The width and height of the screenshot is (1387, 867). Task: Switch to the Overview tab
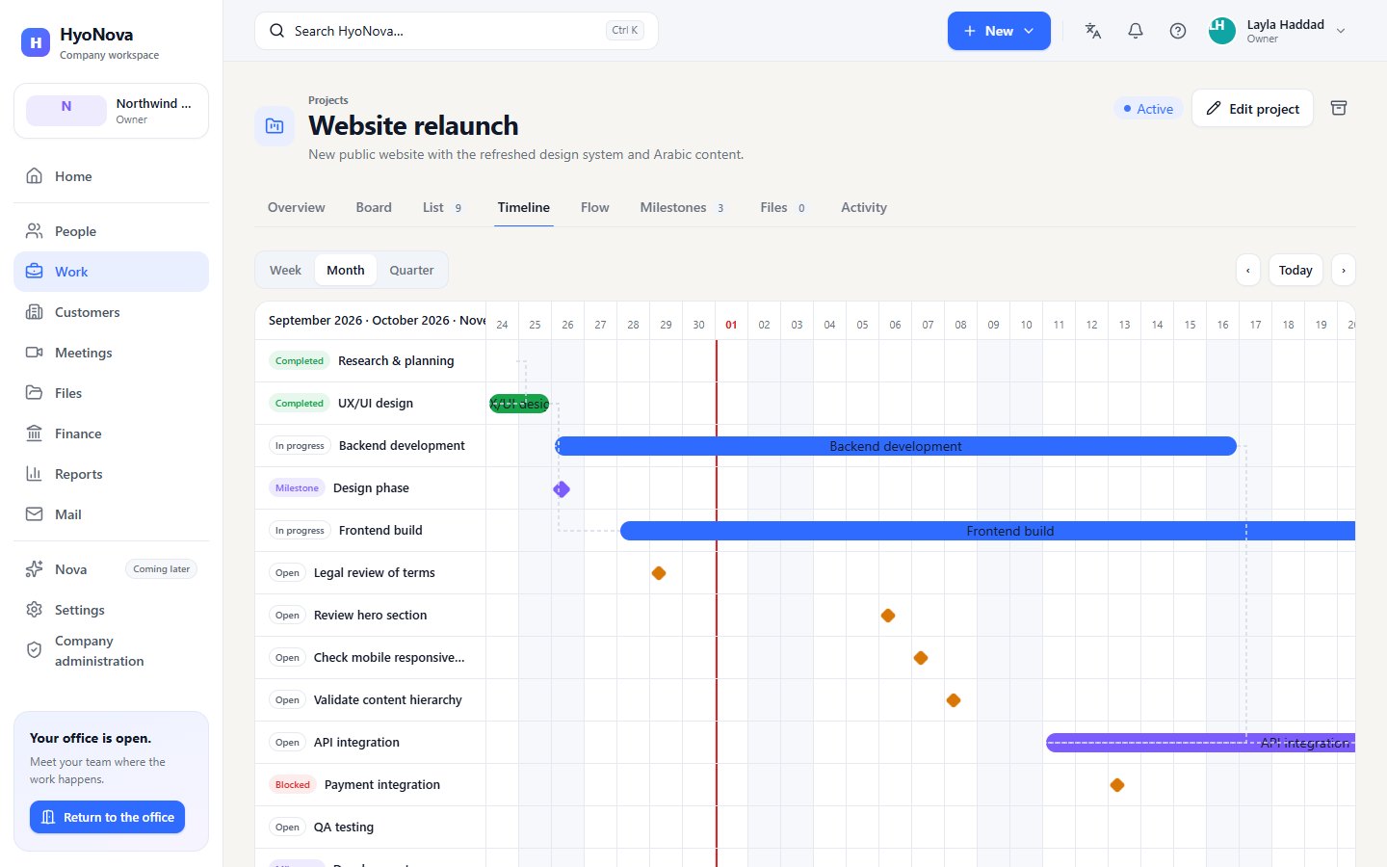coord(297,207)
